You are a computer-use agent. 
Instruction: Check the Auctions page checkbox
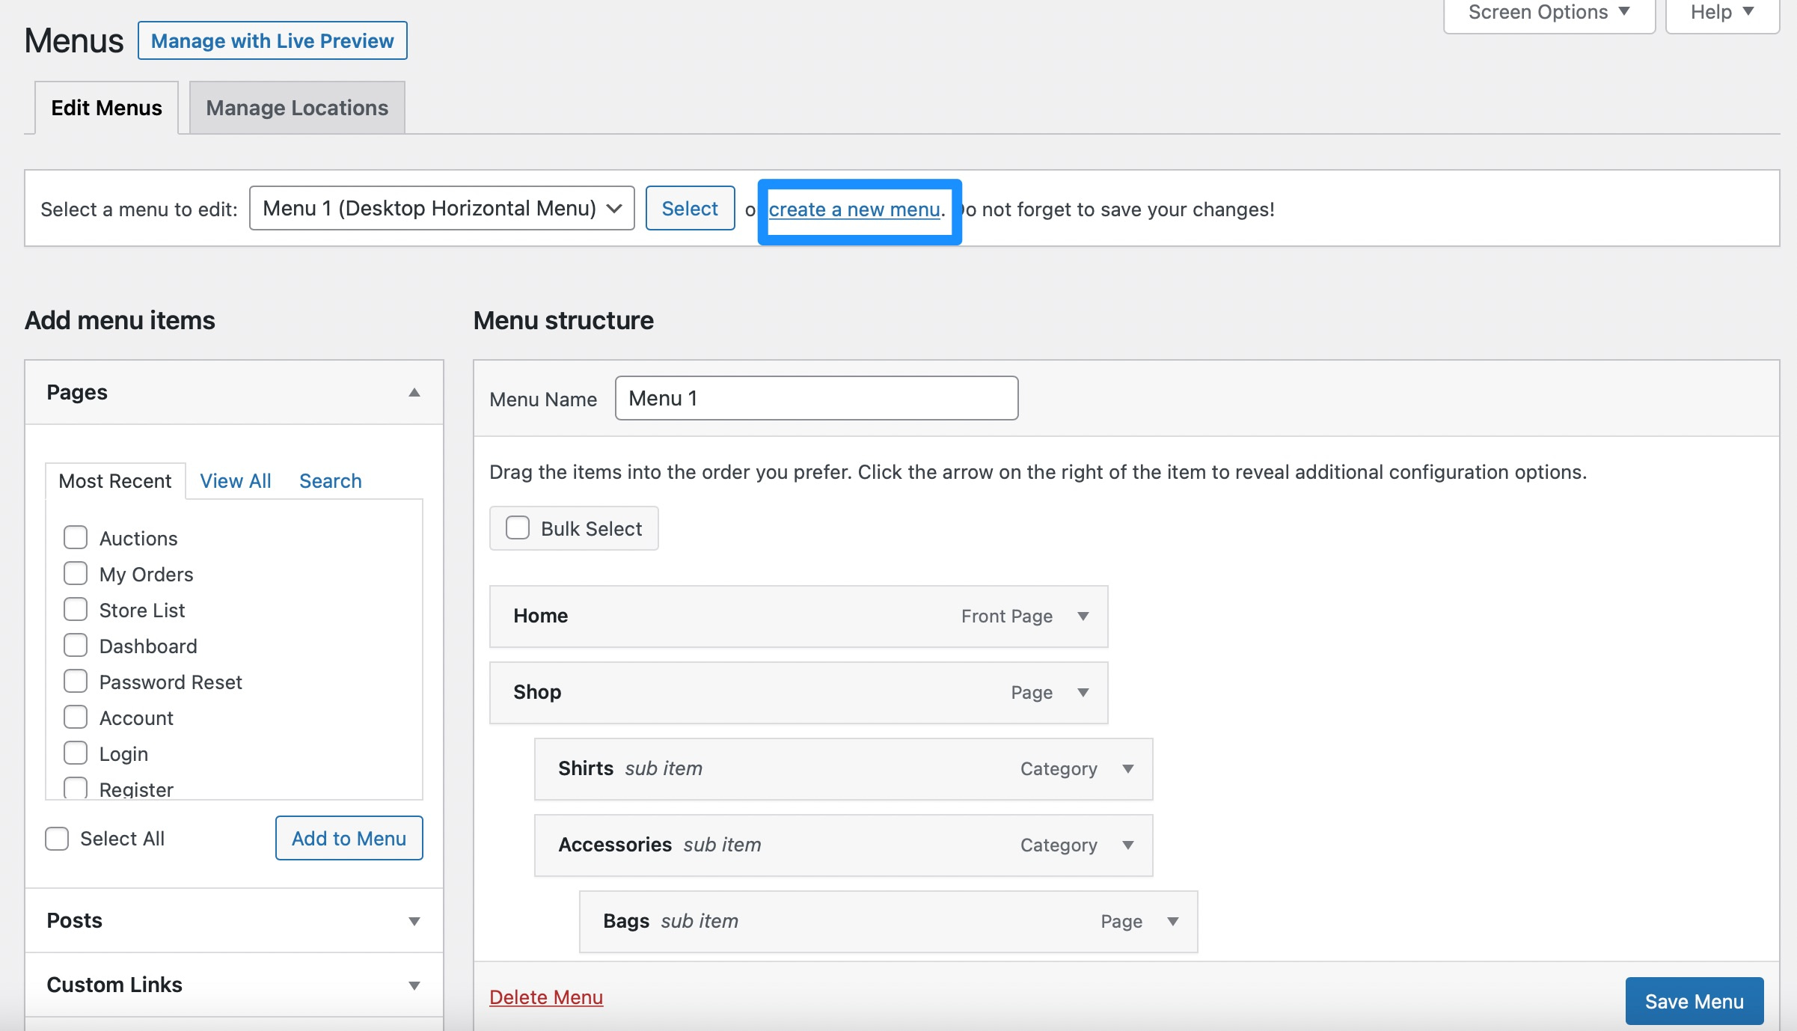[x=75, y=537]
